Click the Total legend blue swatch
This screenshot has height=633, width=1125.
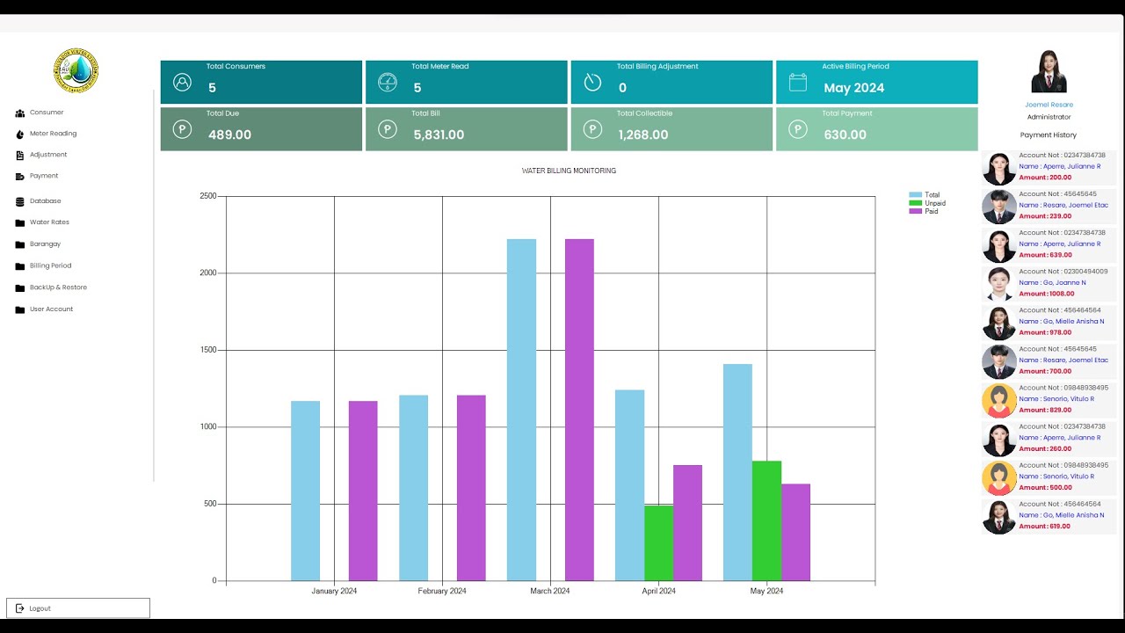coord(916,195)
